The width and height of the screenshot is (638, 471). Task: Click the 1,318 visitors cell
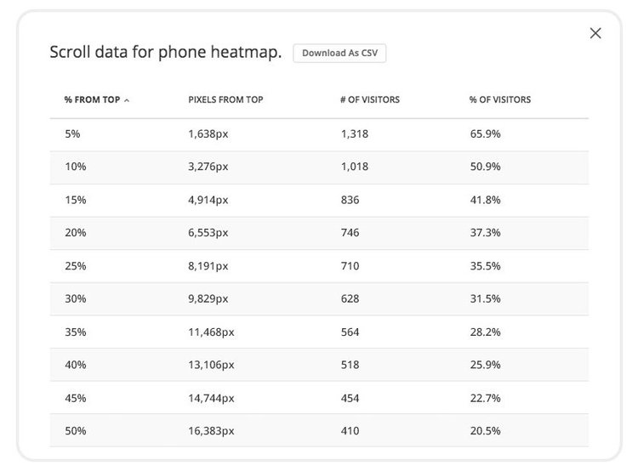point(355,134)
